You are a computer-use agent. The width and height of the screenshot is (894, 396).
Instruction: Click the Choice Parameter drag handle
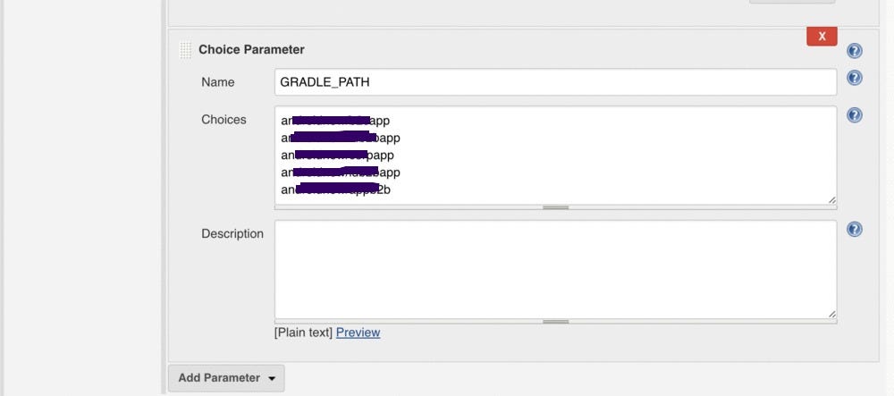(x=185, y=50)
